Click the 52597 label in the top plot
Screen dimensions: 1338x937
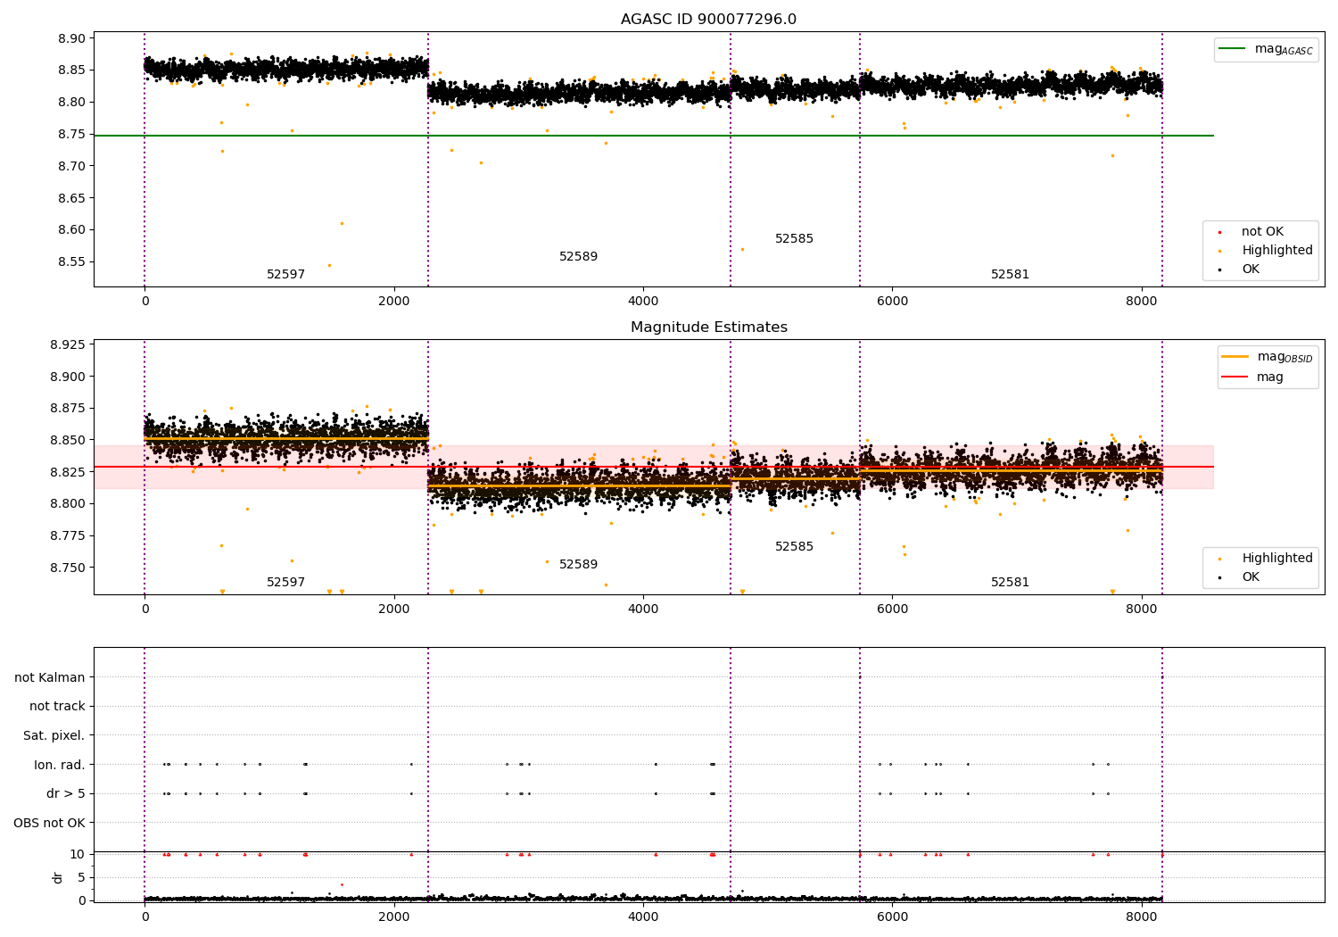(x=285, y=275)
